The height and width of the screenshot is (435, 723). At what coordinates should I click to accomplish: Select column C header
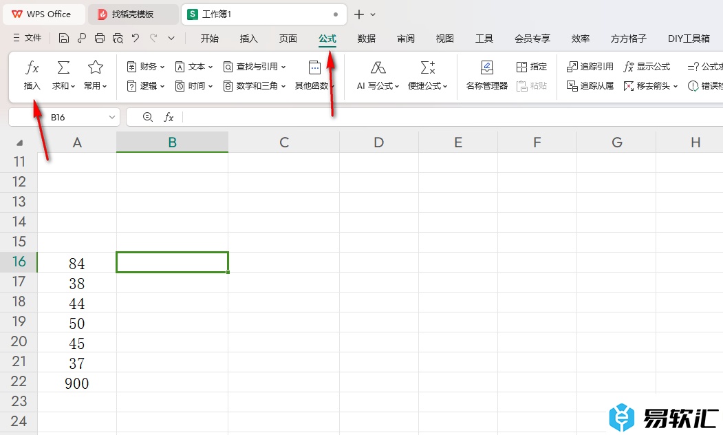click(284, 142)
